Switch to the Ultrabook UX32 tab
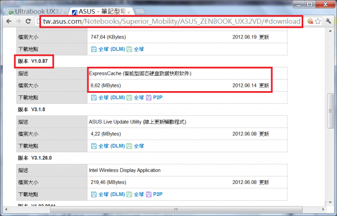Image resolution: width=337 pixels, height=216 pixels. pos(36,12)
